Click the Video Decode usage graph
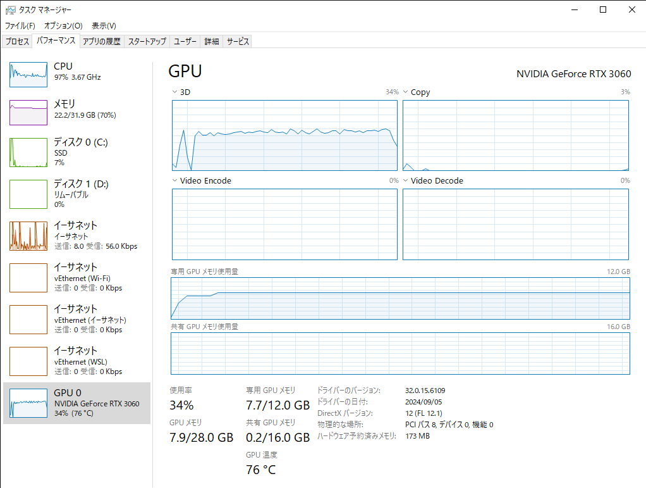 click(x=516, y=225)
